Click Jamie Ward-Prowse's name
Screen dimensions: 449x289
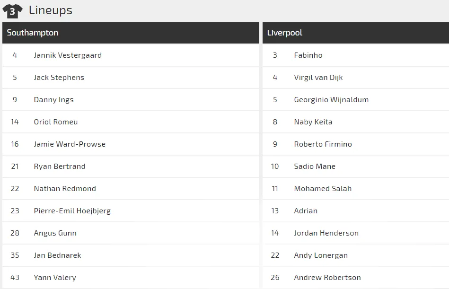[70, 144]
